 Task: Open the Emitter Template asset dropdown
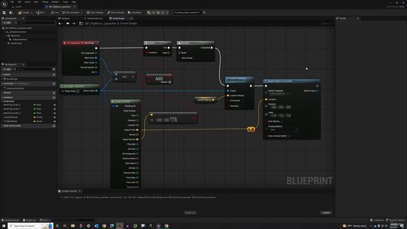click(277, 94)
